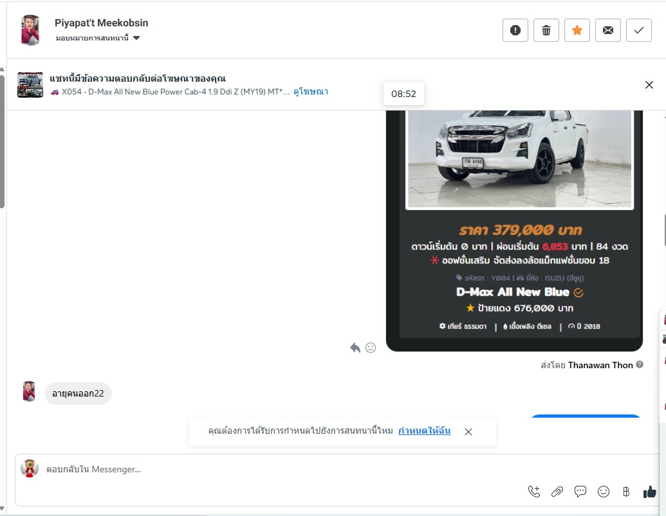Click the conversation list scrollbar on left edge
Viewport: 666px width, 516px height.
[x=2, y=140]
